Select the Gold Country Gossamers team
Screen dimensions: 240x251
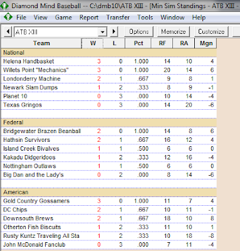coord(36,201)
